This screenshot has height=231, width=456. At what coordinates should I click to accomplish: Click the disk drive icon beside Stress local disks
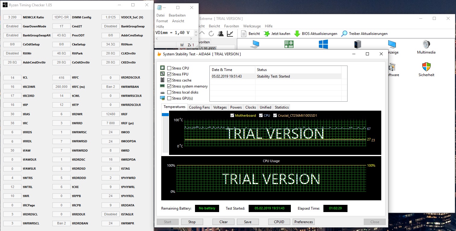[x=162, y=92]
